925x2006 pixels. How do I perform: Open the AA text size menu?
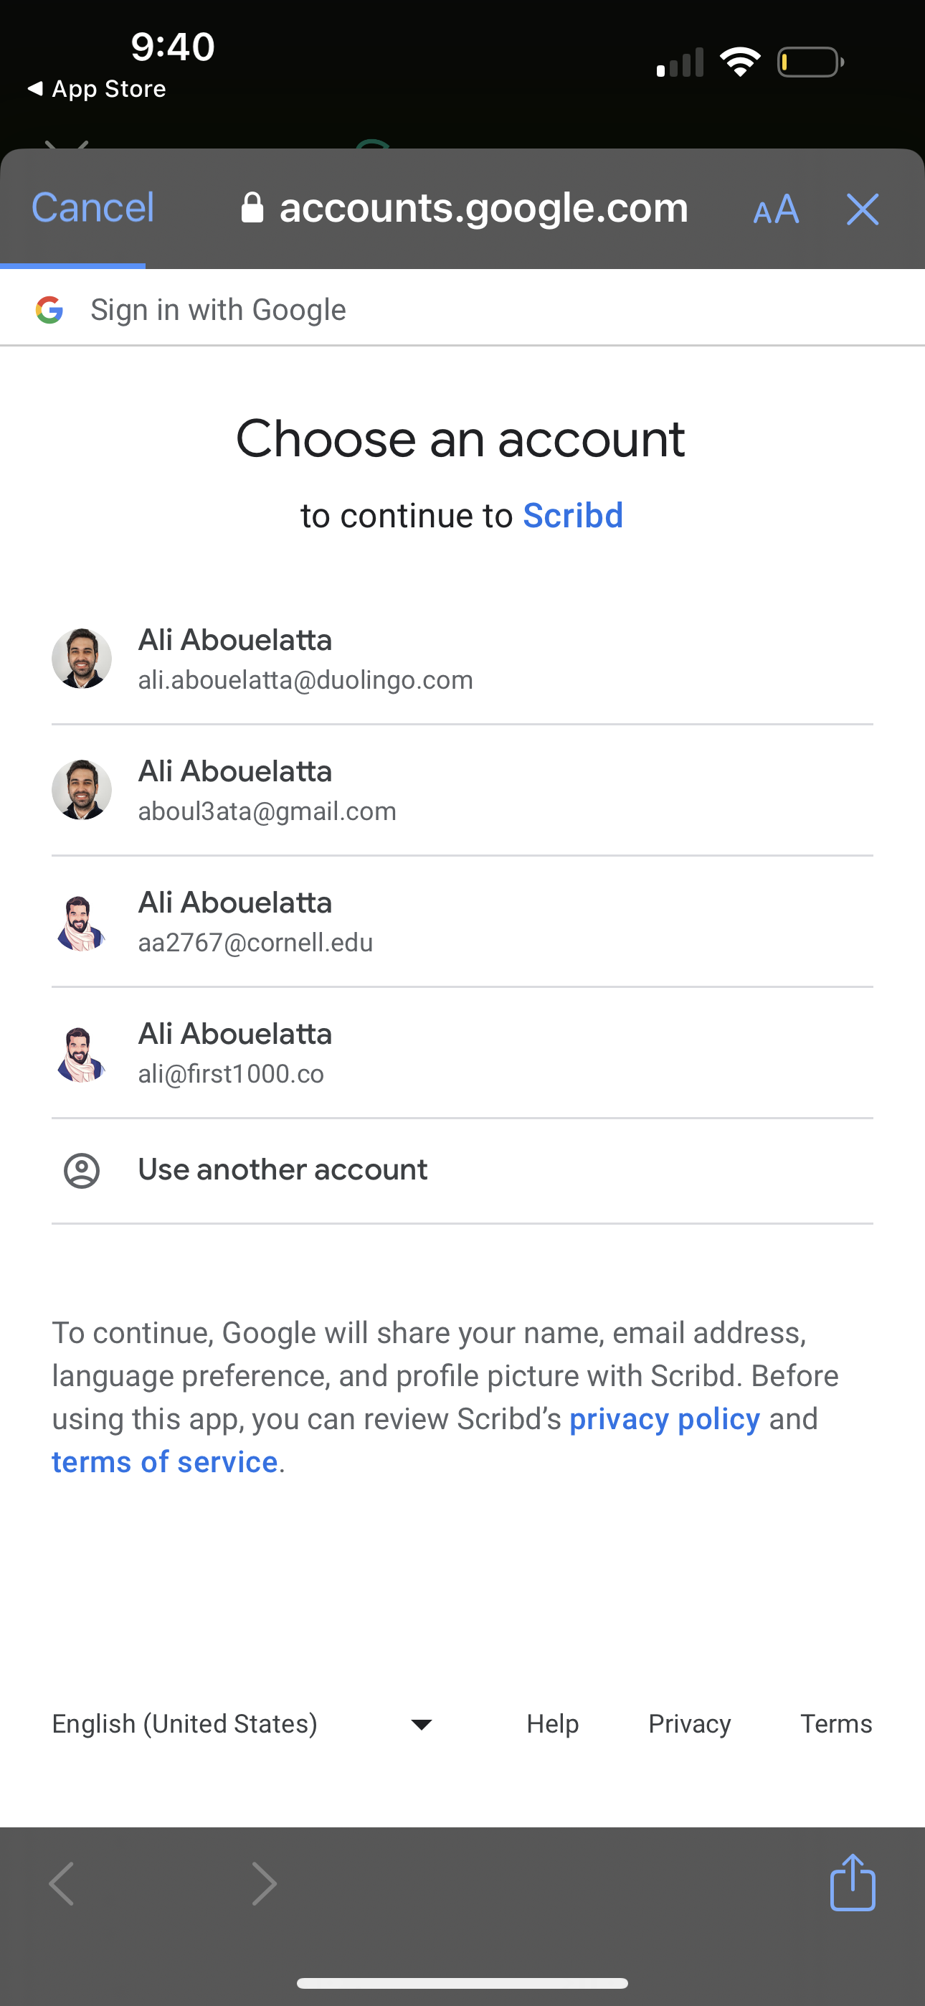tap(776, 209)
